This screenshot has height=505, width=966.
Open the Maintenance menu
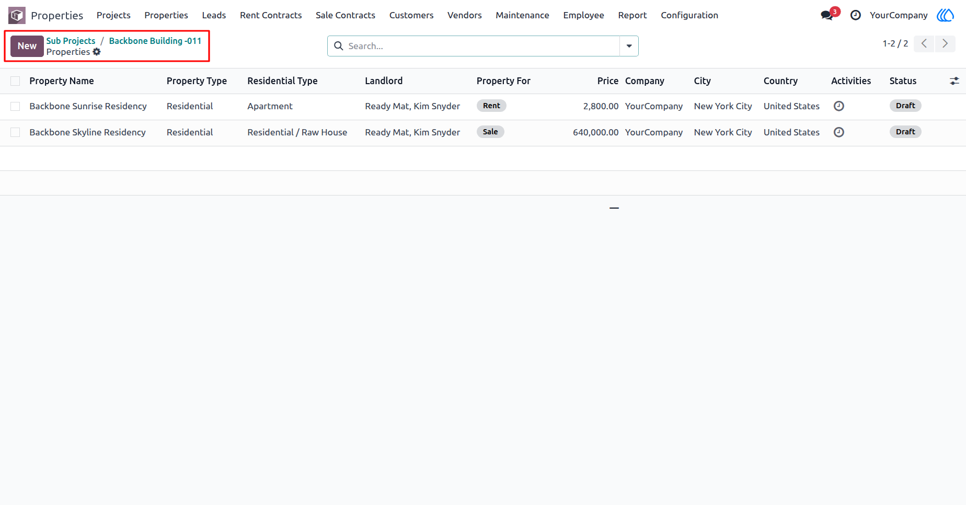[522, 15]
